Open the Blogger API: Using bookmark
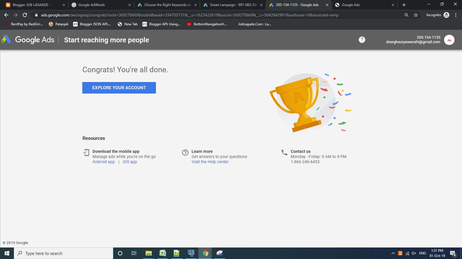Screen dimensions: 462x259 [x=161, y=24]
